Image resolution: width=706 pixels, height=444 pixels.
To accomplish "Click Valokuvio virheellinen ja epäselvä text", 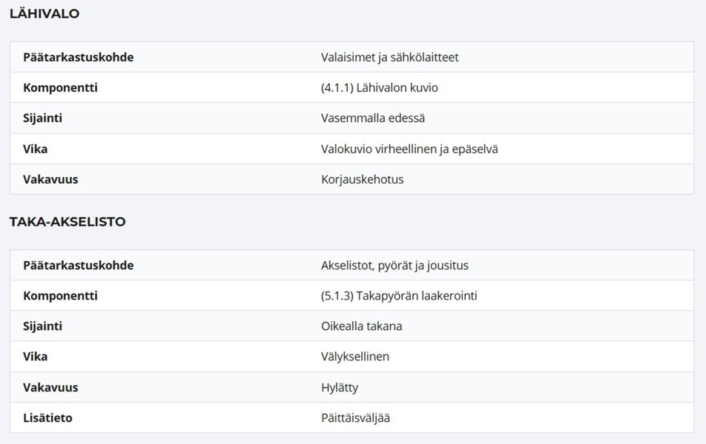I will click(409, 149).
